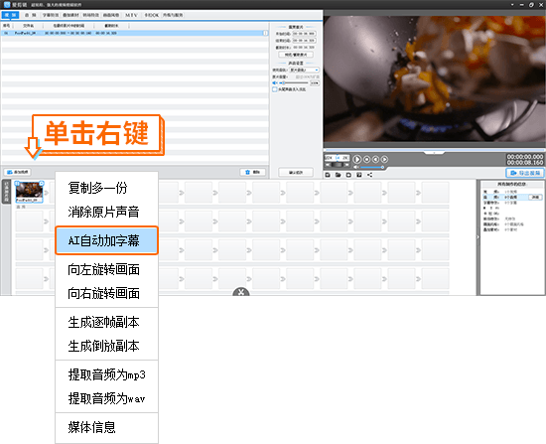Click the handle below the preview progress bar

click(x=434, y=153)
